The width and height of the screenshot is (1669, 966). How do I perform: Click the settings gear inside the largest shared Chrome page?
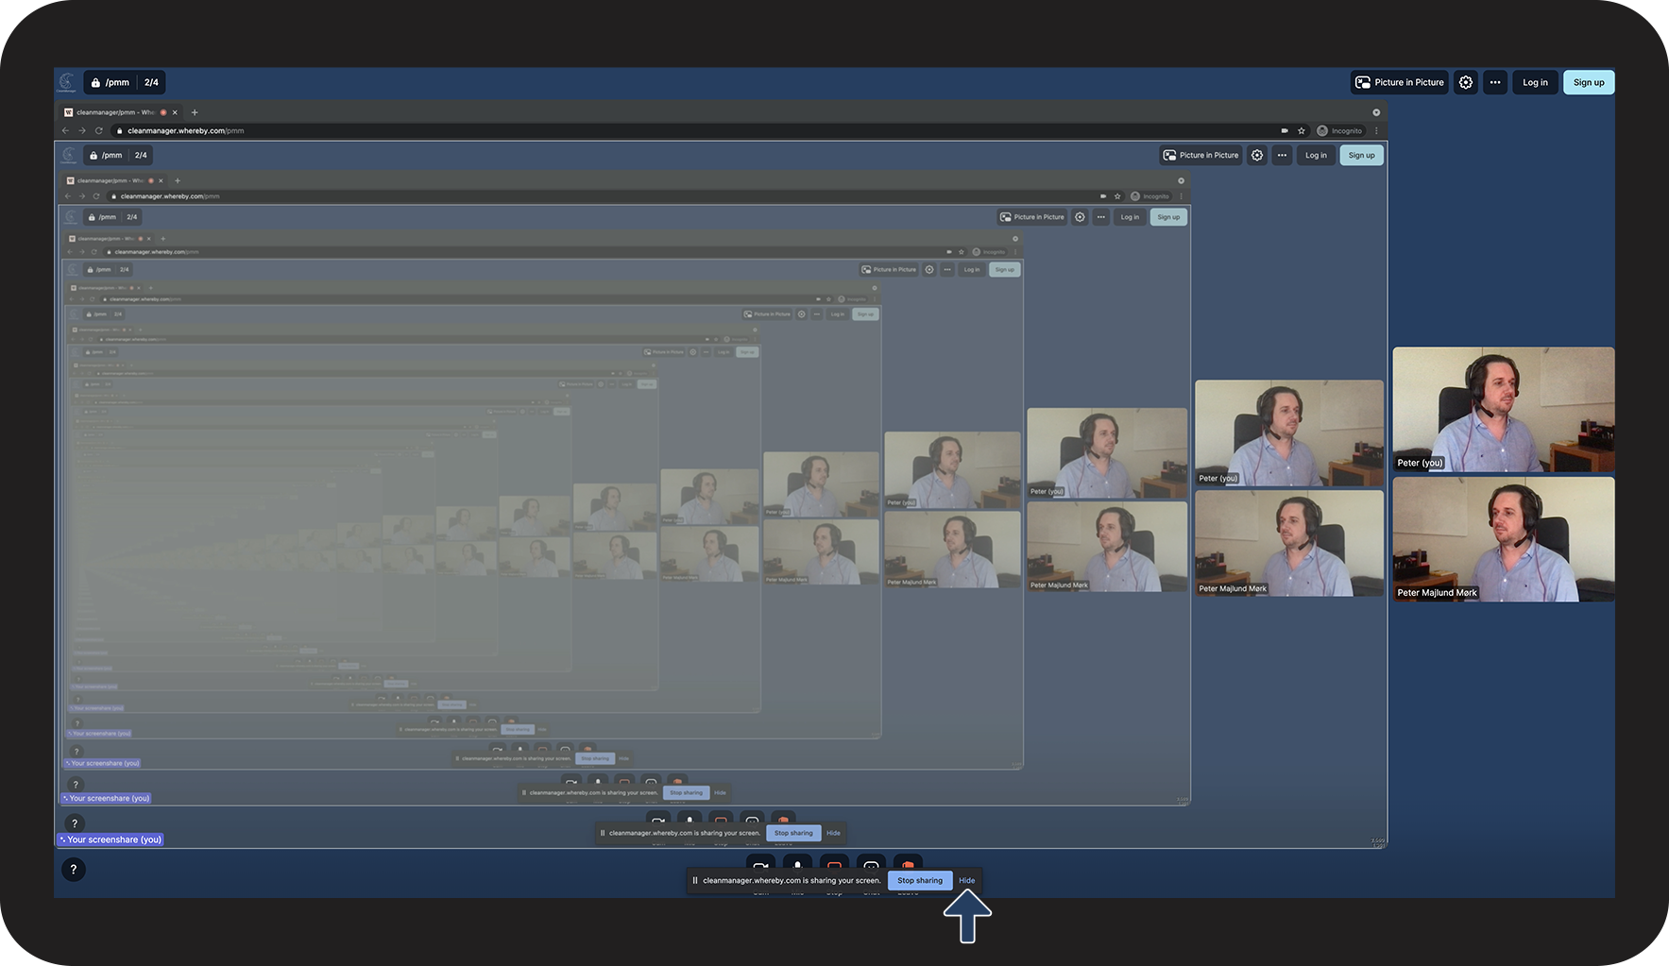click(1257, 155)
